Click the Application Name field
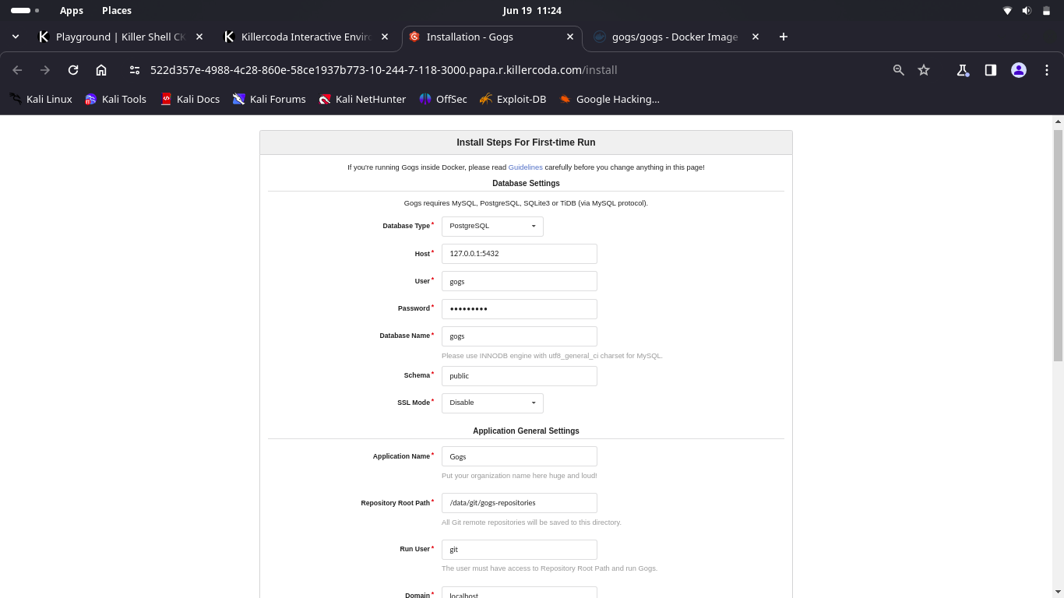The width and height of the screenshot is (1064, 598). pyautogui.click(x=520, y=456)
